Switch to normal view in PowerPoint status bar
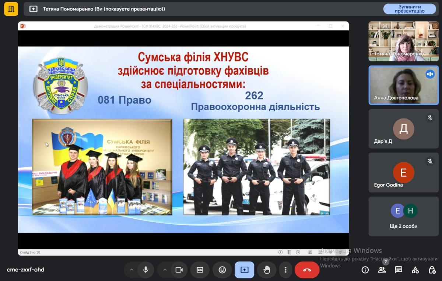This screenshot has height=281, width=442. point(310,252)
